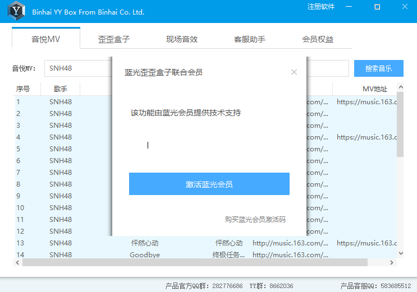This screenshot has width=417, height=292.
Task: Click the MV地址 column header
Action: click(375, 89)
